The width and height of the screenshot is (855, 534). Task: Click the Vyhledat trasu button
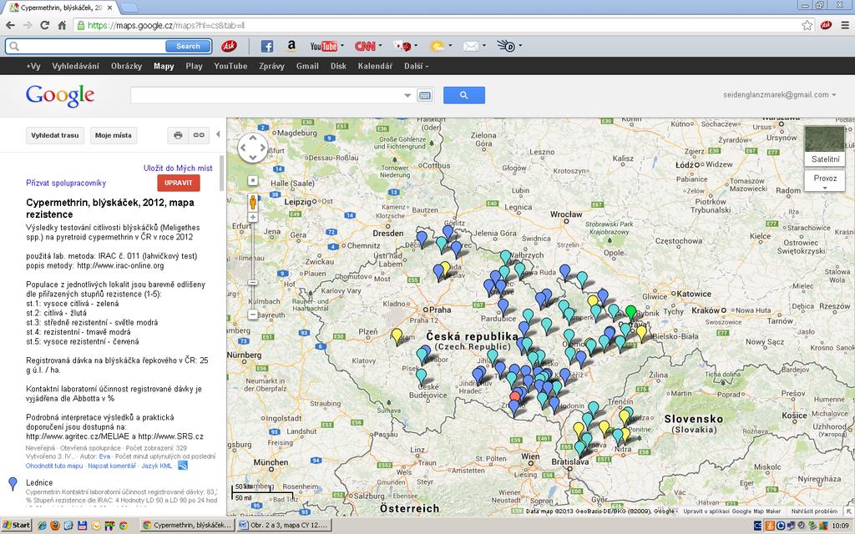[x=55, y=135]
